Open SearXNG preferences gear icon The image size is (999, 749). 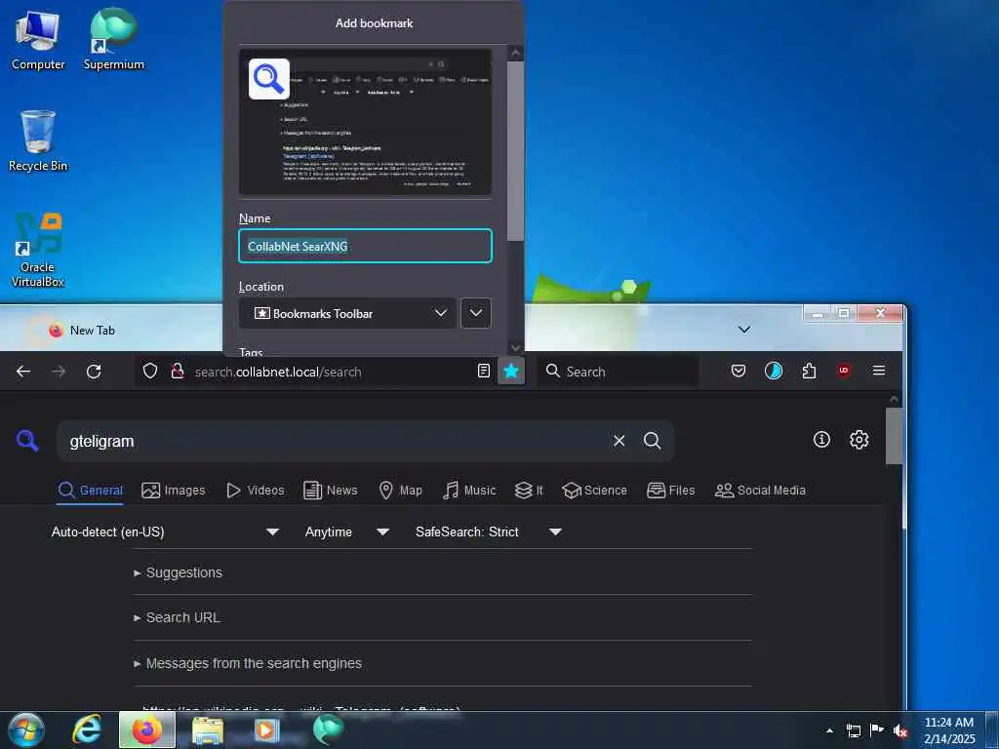[859, 440]
